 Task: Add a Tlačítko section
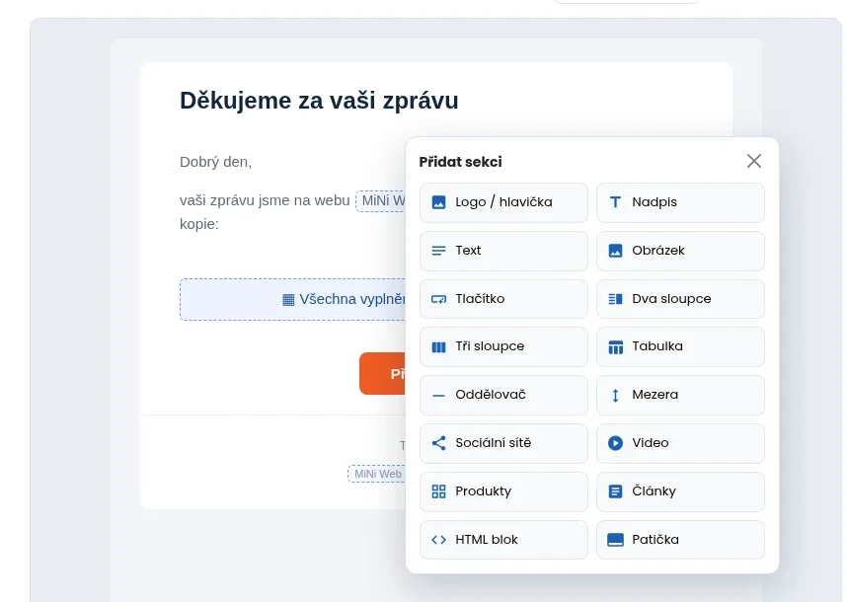pos(503,299)
